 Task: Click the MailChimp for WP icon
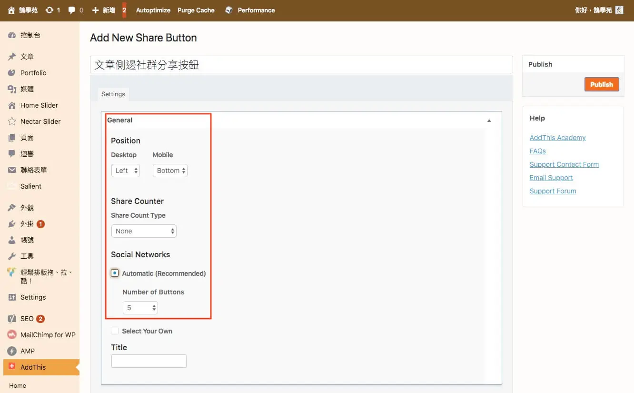click(x=12, y=335)
